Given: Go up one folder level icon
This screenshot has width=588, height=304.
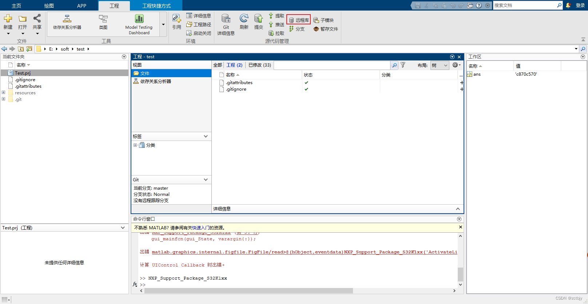Looking at the screenshot, I should tap(21, 49).
